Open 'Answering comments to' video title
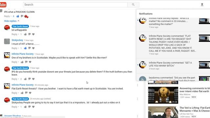The width and height of the screenshot is (210, 118). click(x=195, y=90)
